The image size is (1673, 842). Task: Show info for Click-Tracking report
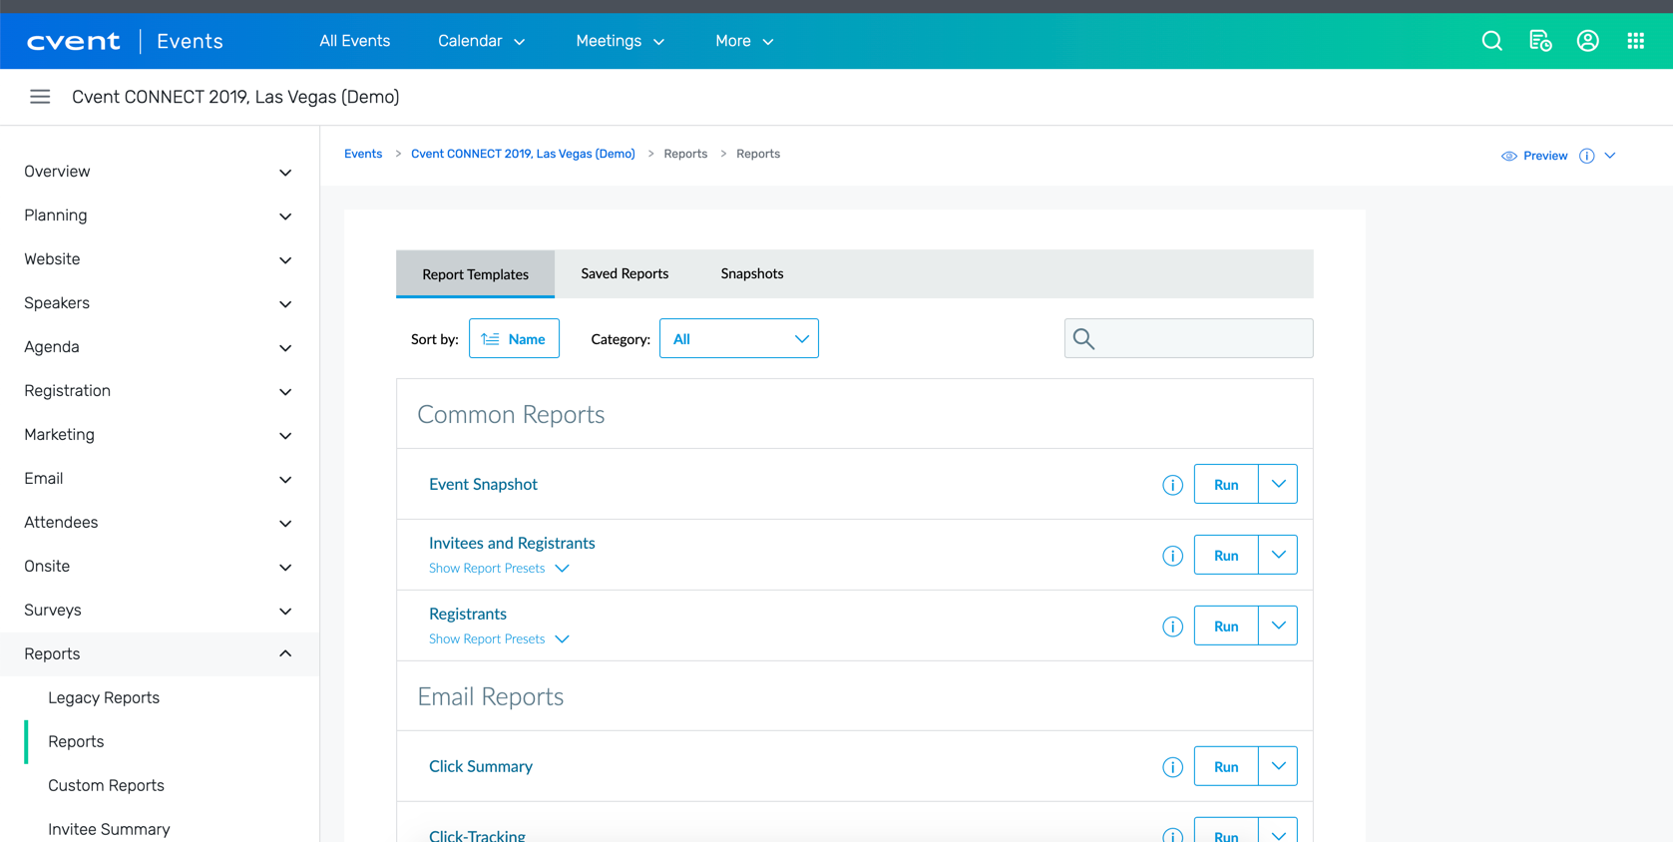click(x=1172, y=835)
